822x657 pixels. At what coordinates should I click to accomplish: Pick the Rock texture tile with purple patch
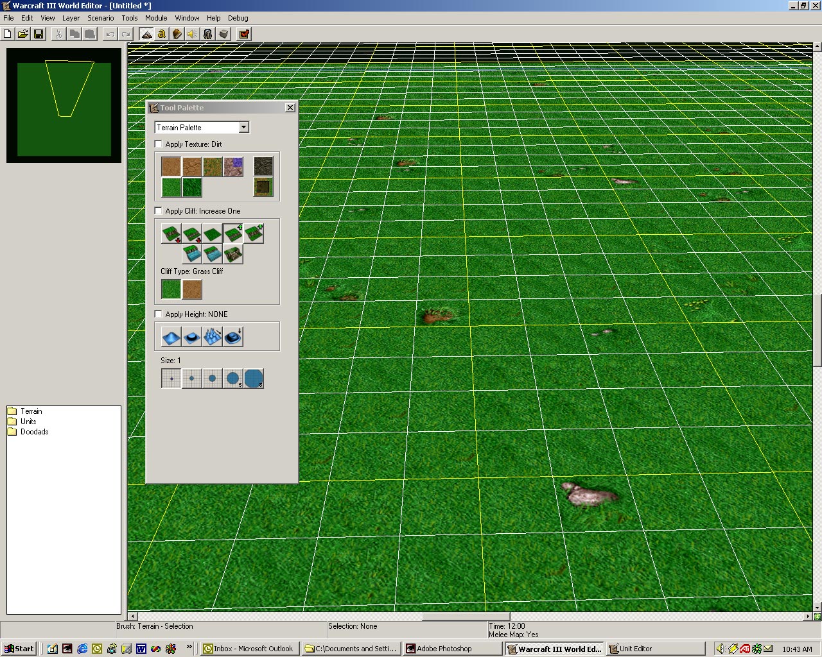click(233, 167)
